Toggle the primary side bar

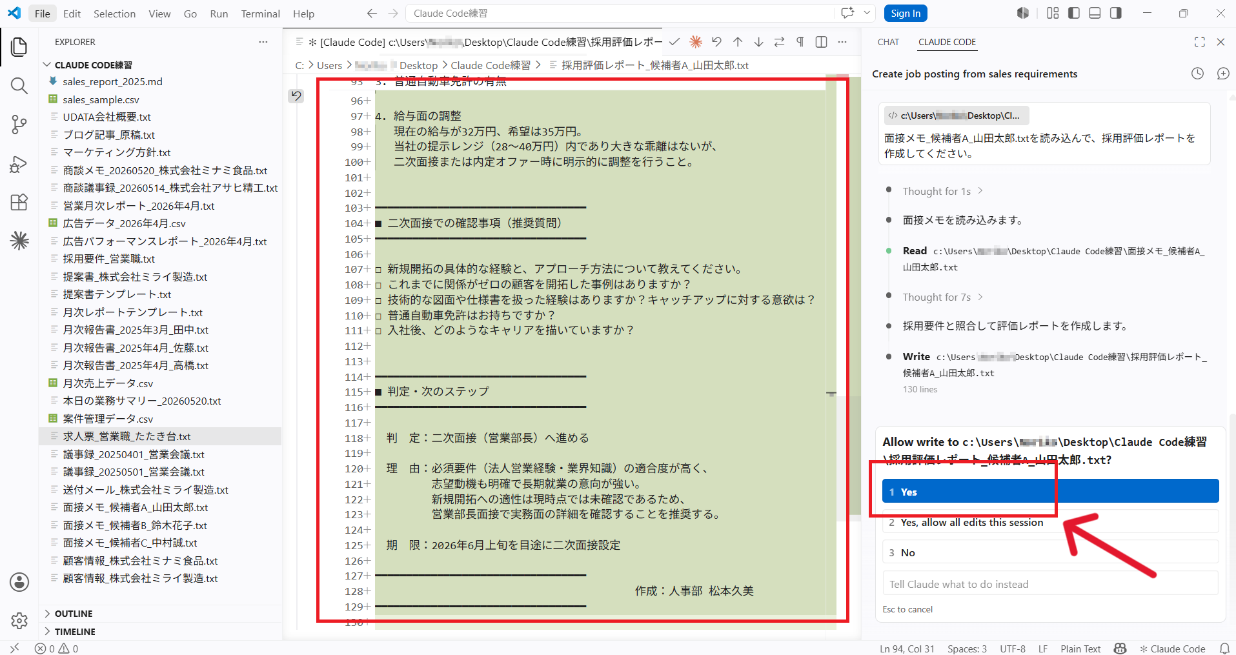click(1074, 13)
